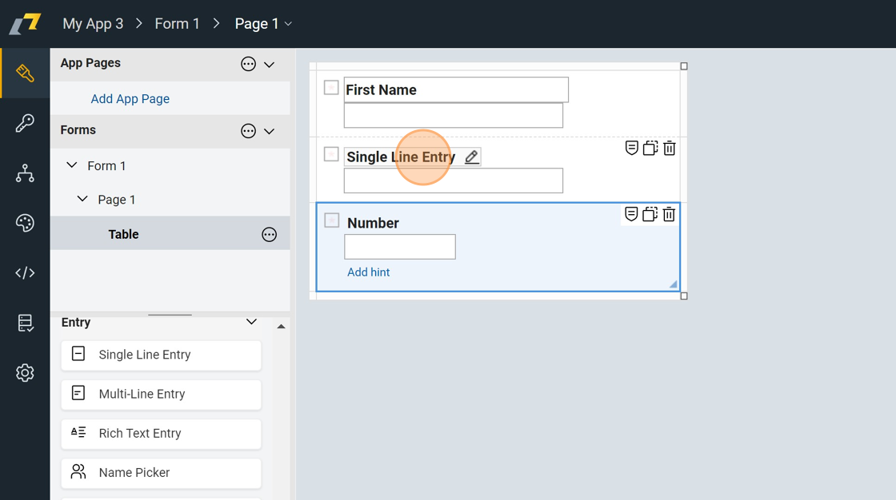The width and height of the screenshot is (896, 500).
Task: Click the Number input field
Action: pos(400,247)
